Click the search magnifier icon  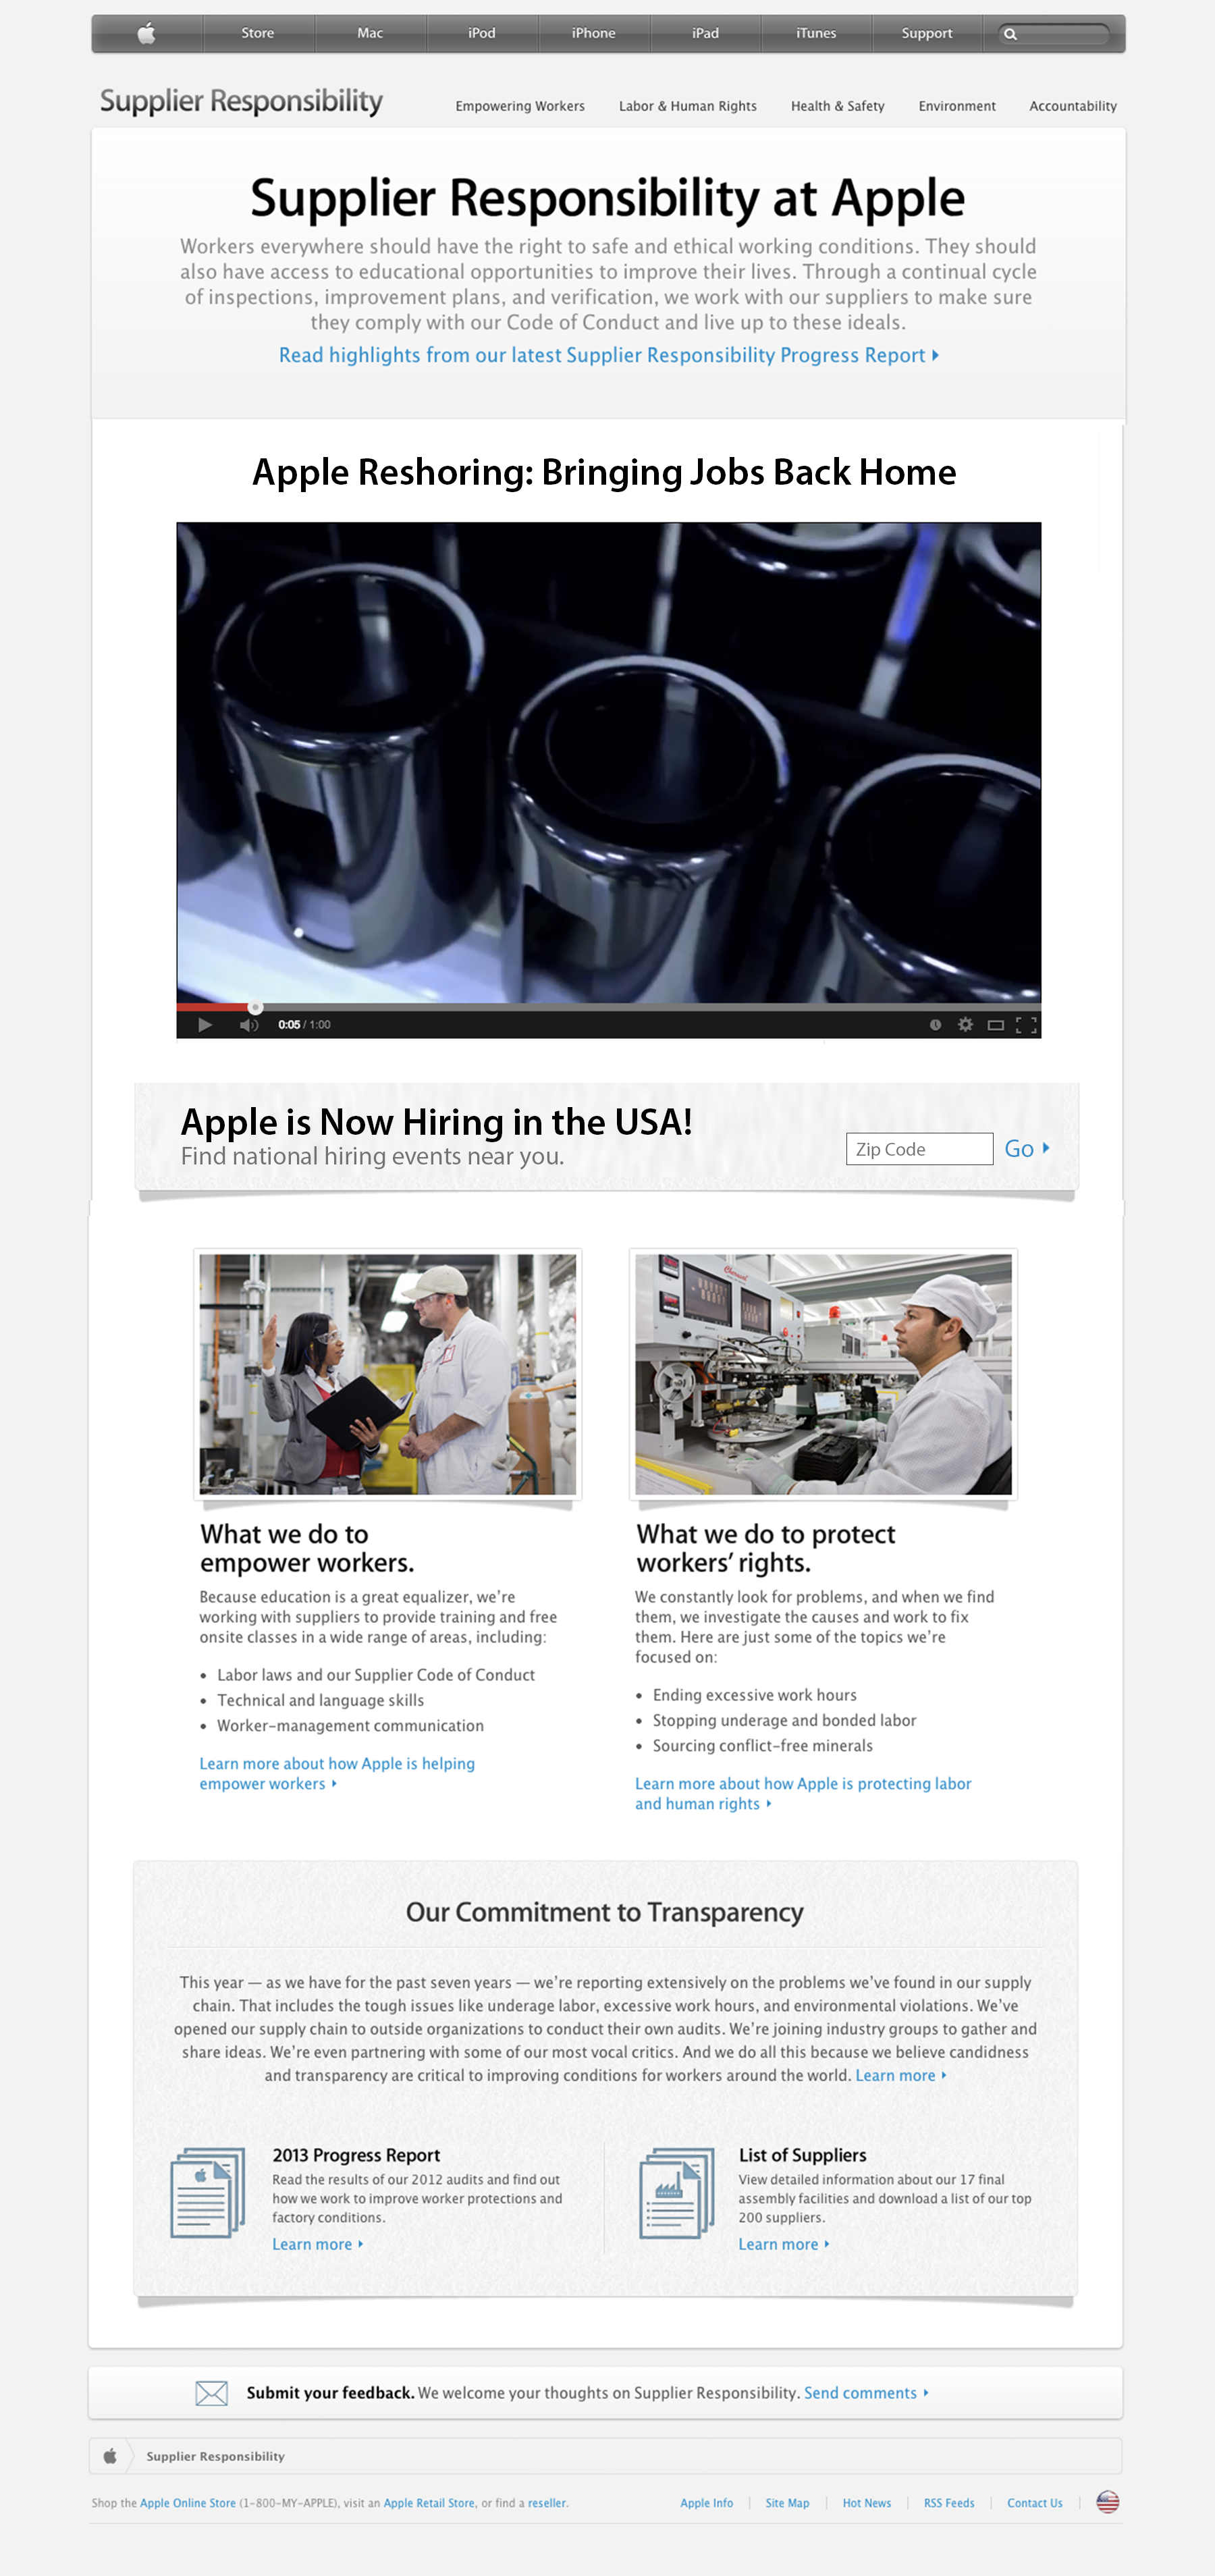[x=1010, y=34]
